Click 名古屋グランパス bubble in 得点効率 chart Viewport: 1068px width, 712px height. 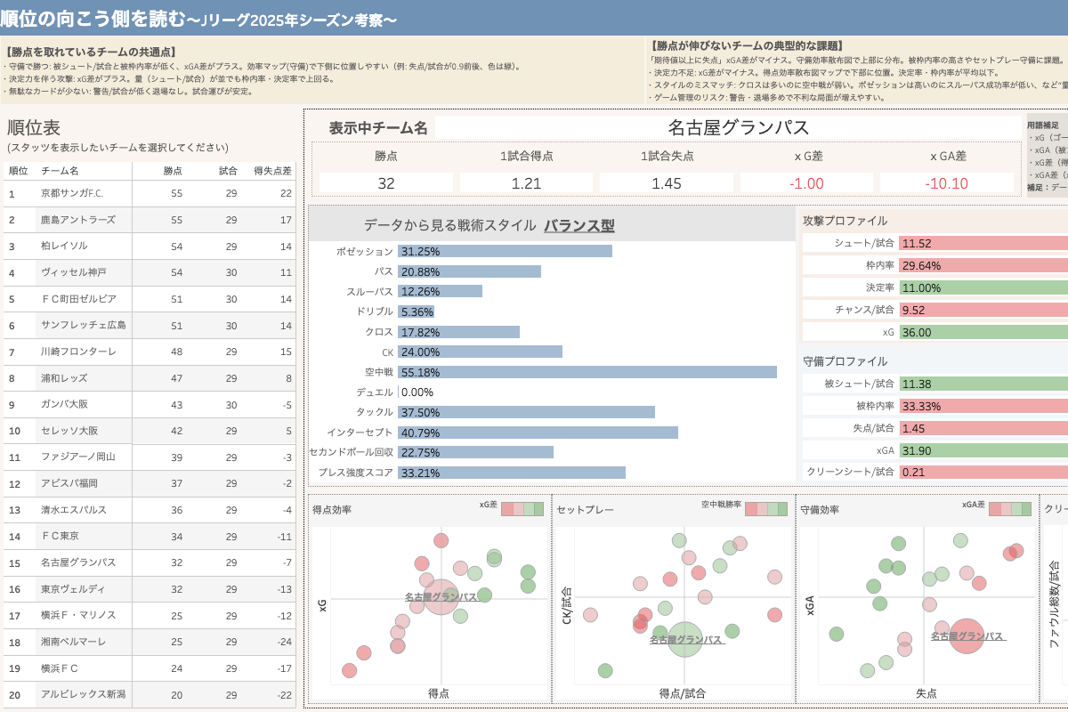(x=441, y=596)
